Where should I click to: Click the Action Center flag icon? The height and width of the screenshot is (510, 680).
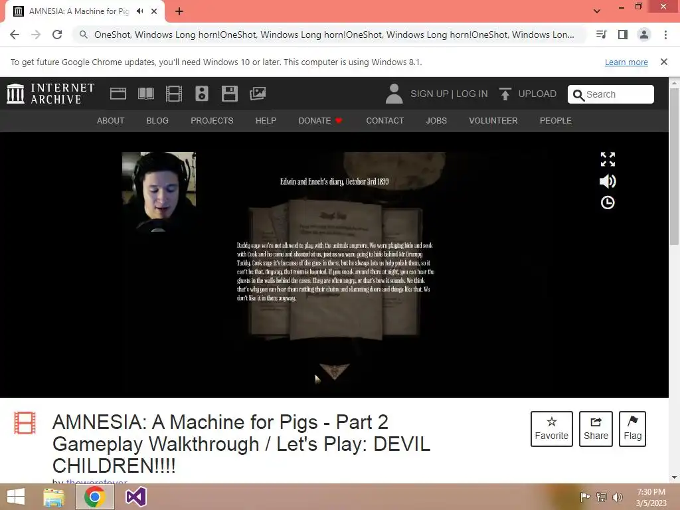tap(585, 497)
